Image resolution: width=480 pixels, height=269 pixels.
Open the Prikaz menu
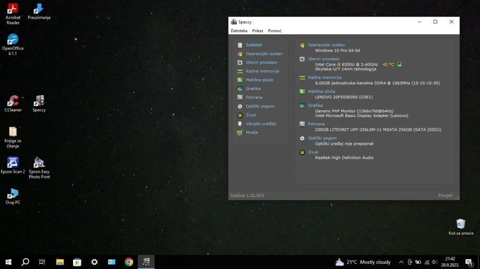pyautogui.click(x=258, y=31)
